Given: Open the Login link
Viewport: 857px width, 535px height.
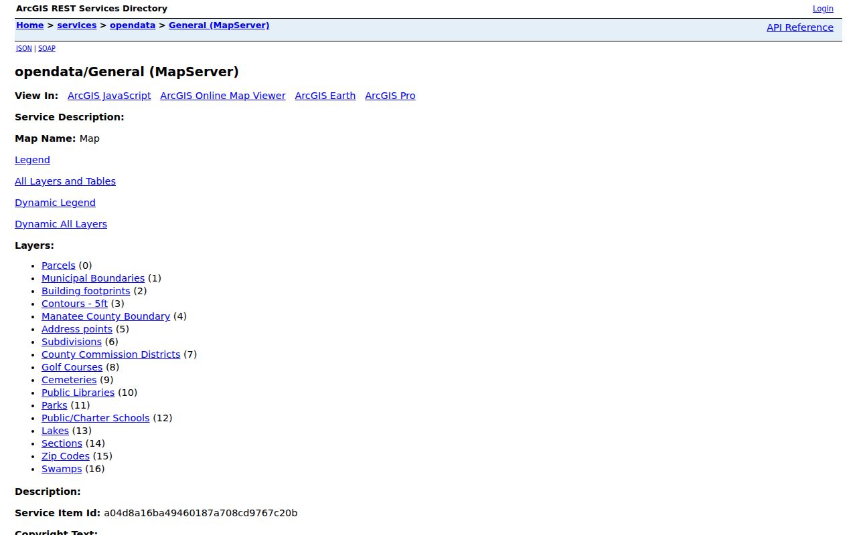Looking at the screenshot, I should [x=823, y=9].
